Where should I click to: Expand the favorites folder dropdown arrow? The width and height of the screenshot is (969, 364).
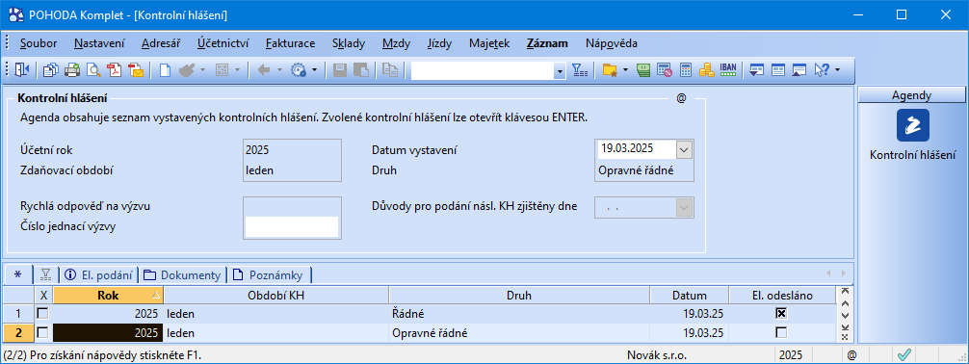tap(625, 70)
